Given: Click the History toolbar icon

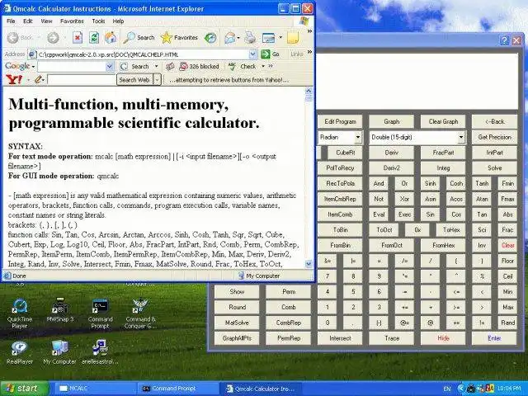Looking at the screenshot, I should pyautogui.click(x=210, y=38).
